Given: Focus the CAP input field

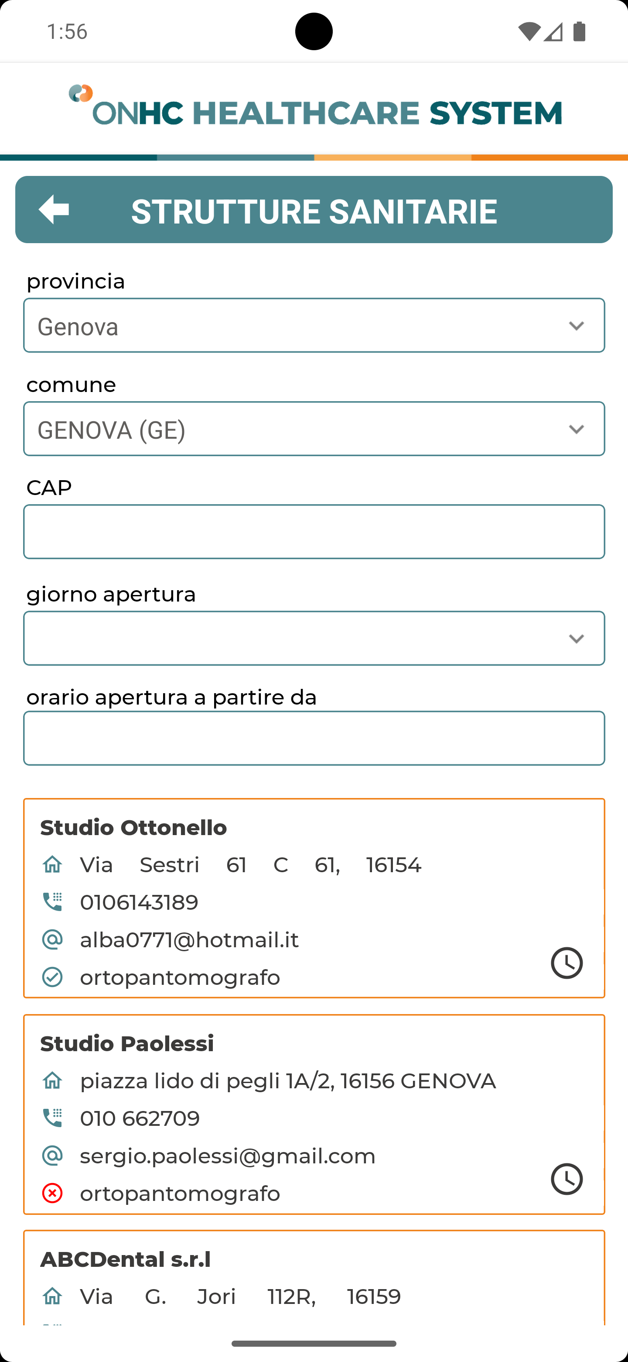Looking at the screenshot, I should coord(314,531).
